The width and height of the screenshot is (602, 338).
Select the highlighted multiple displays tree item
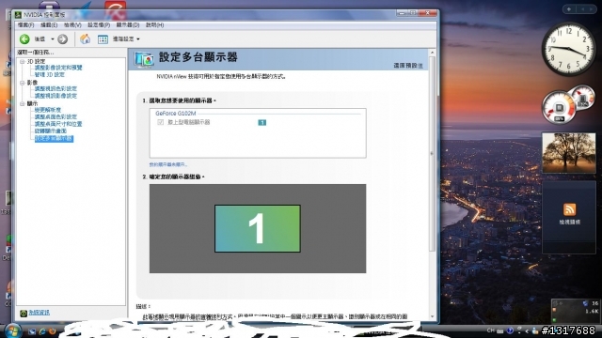(x=54, y=138)
